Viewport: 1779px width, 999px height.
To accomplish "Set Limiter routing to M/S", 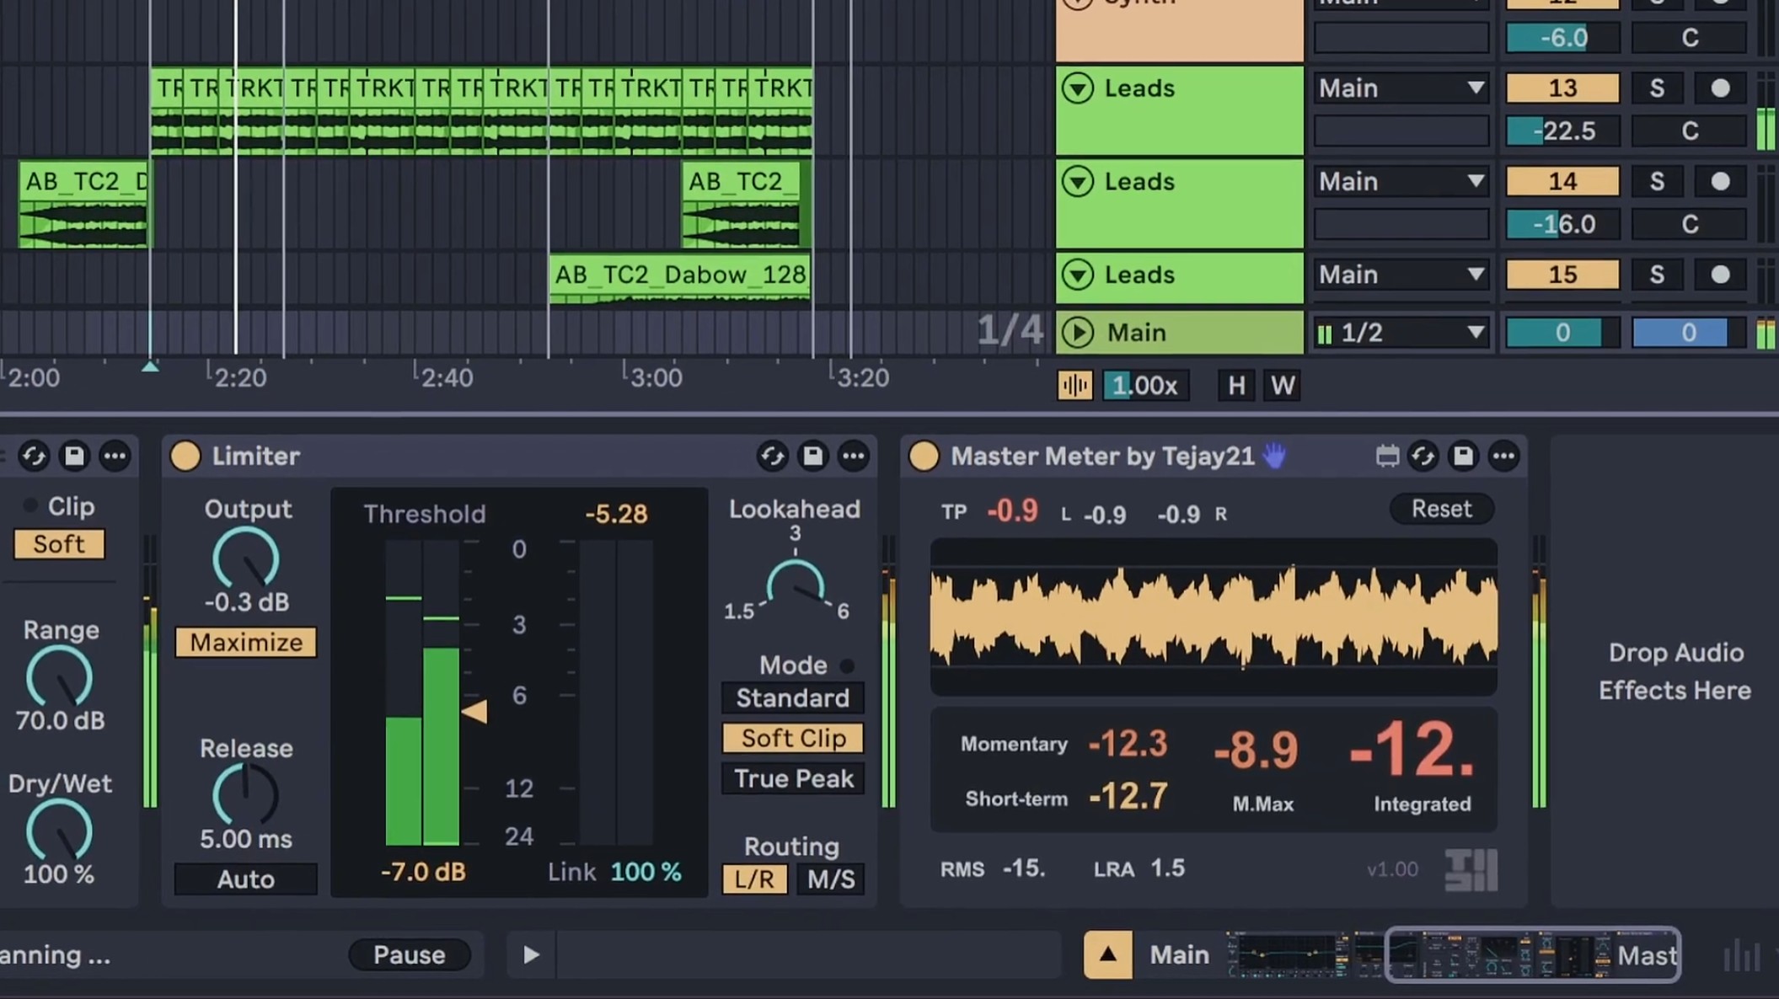I will [x=830, y=879].
